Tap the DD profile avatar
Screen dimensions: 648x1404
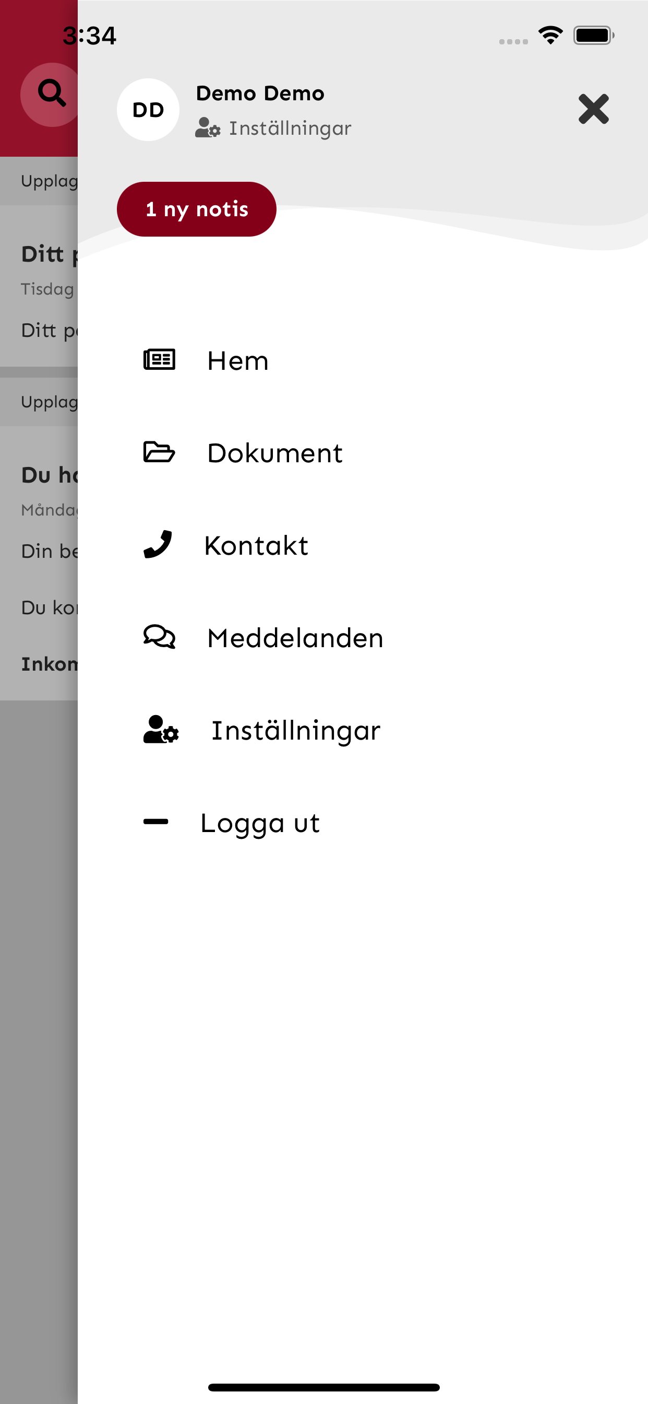(148, 110)
